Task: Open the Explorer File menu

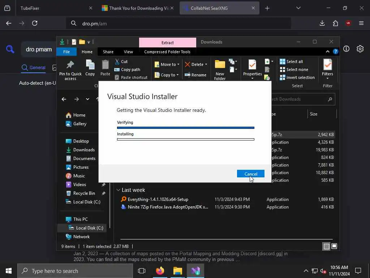Action: (x=66, y=51)
